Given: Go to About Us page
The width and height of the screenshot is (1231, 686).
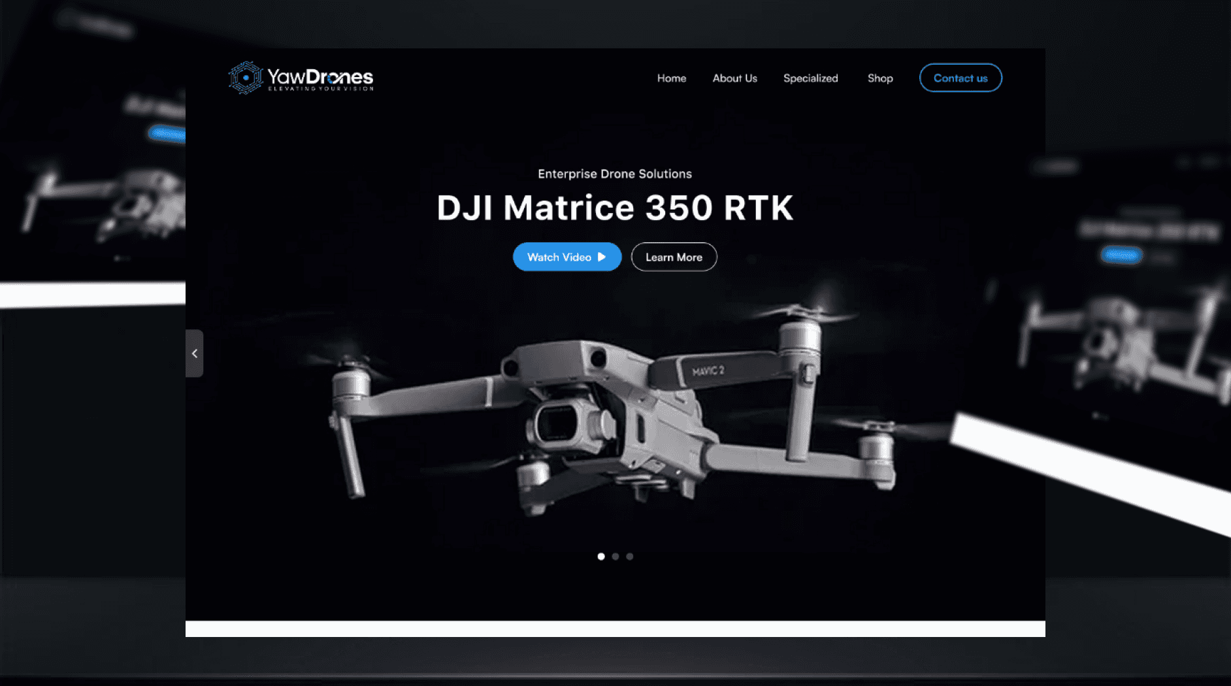Looking at the screenshot, I should (734, 78).
